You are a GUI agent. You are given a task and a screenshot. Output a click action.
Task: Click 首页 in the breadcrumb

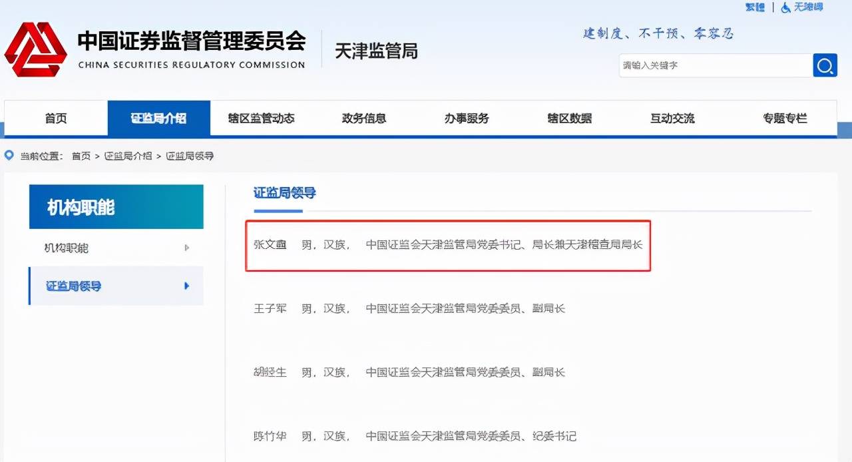(x=81, y=156)
